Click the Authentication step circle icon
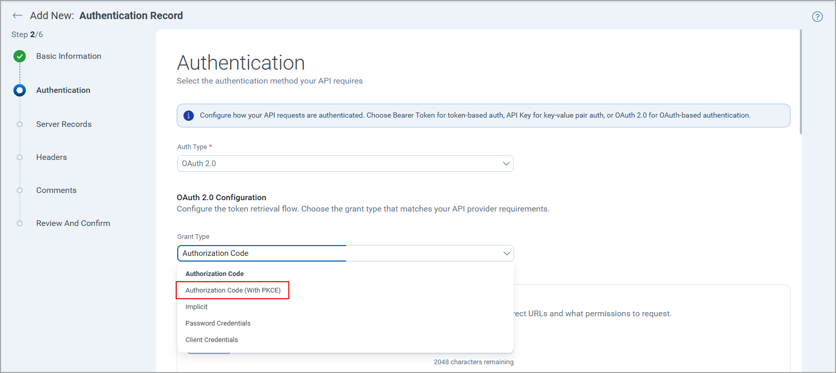This screenshot has width=836, height=373. click(20, 90)
